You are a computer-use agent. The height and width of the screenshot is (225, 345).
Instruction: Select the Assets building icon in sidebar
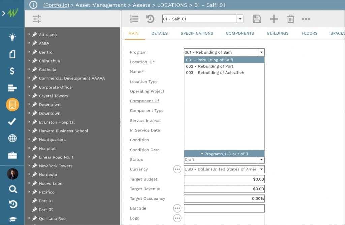(12, 104)
